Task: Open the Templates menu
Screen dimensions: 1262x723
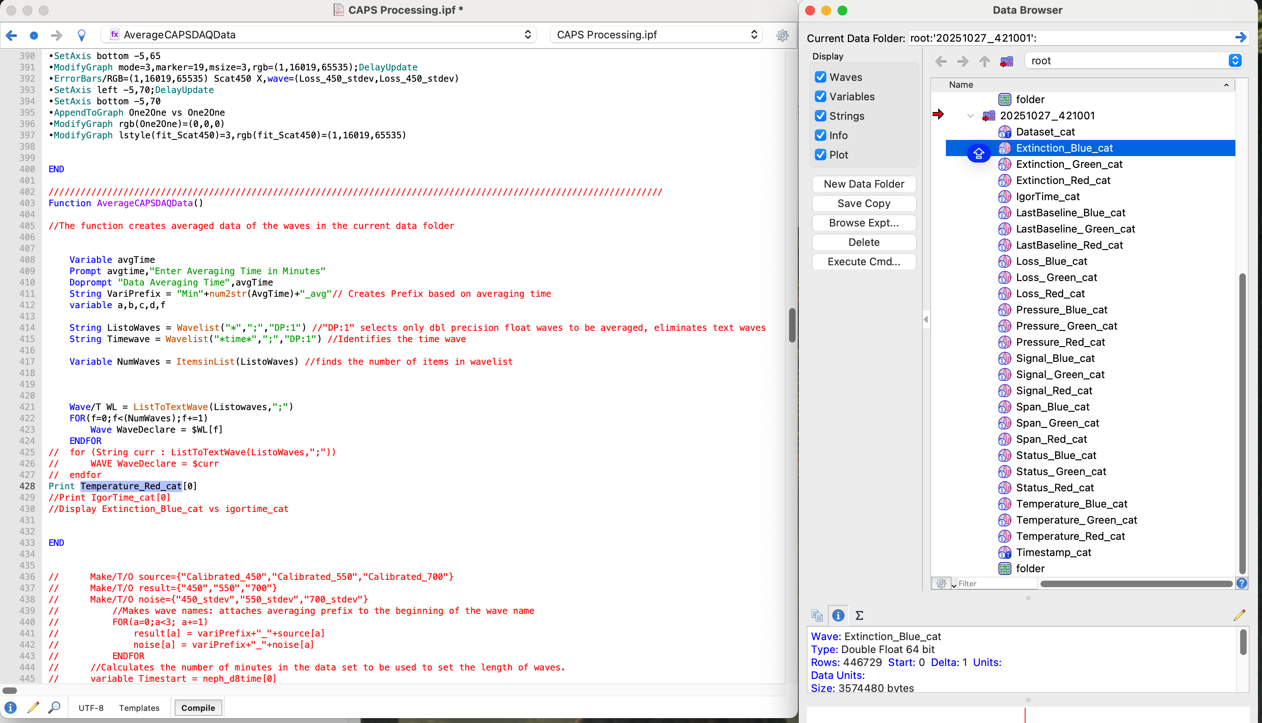Action: click(x=139, y=708)
